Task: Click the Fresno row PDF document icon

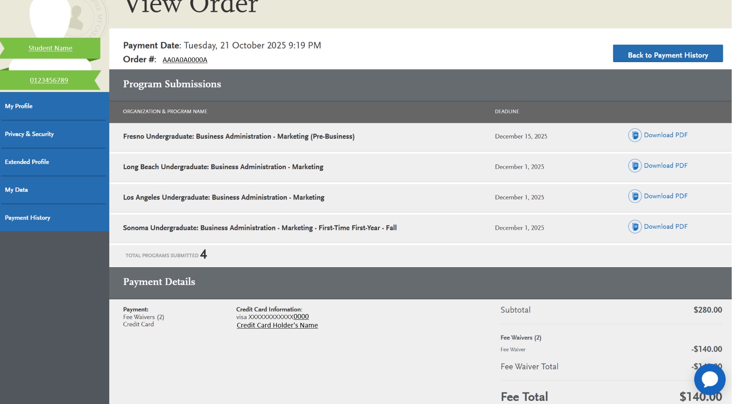Action: coord(634,135)
